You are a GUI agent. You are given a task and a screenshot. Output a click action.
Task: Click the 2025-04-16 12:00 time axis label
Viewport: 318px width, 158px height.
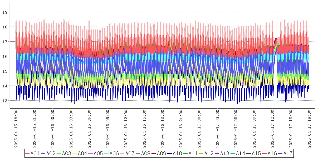pyautogui.click(x=126, y=129)
